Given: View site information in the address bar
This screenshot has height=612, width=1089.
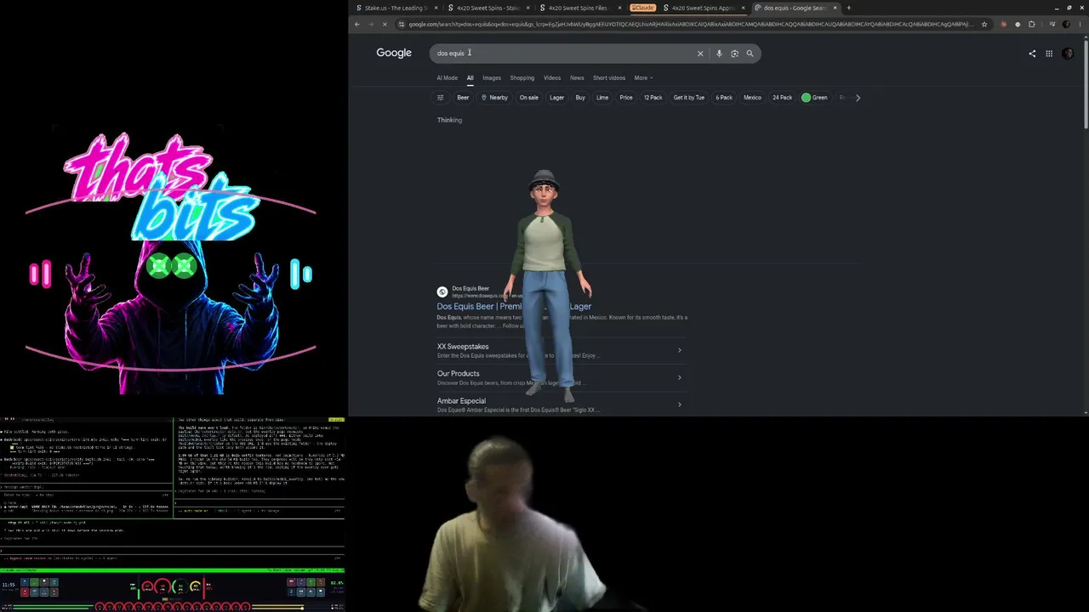Looking at the screenshot, I should (401, 24).
